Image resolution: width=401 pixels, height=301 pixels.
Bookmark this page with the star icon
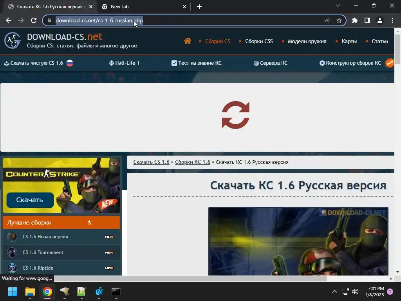click(339, 20)
